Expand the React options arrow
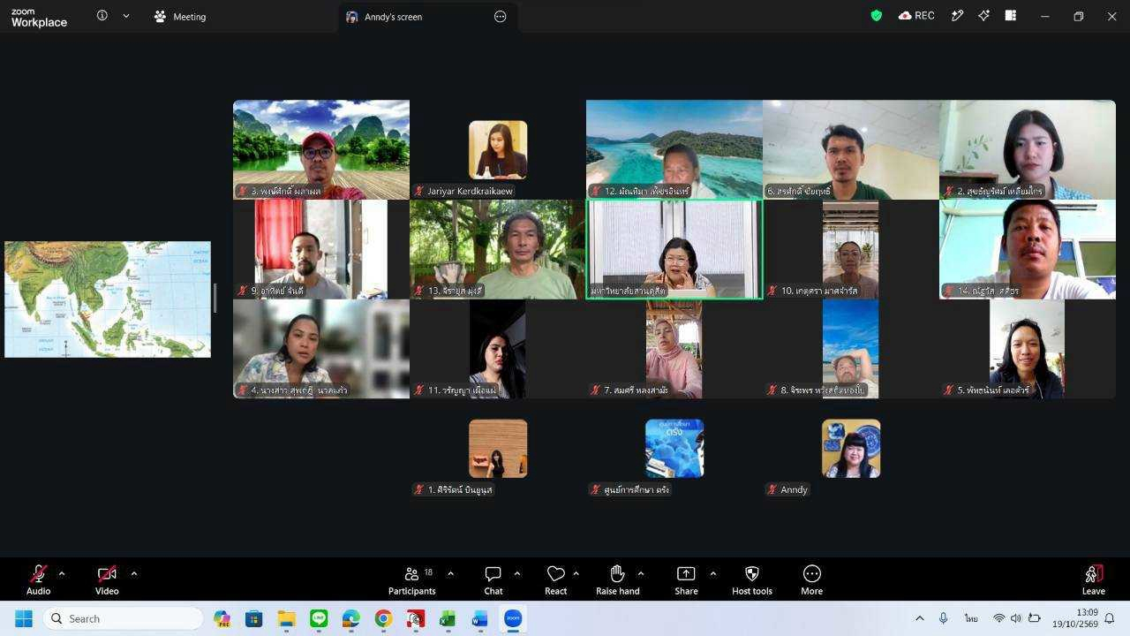 point(576,573)
